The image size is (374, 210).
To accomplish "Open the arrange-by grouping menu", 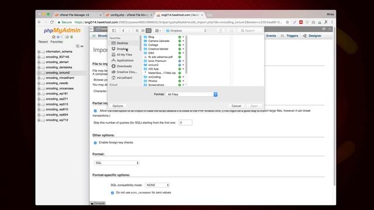I will point(158,30).
